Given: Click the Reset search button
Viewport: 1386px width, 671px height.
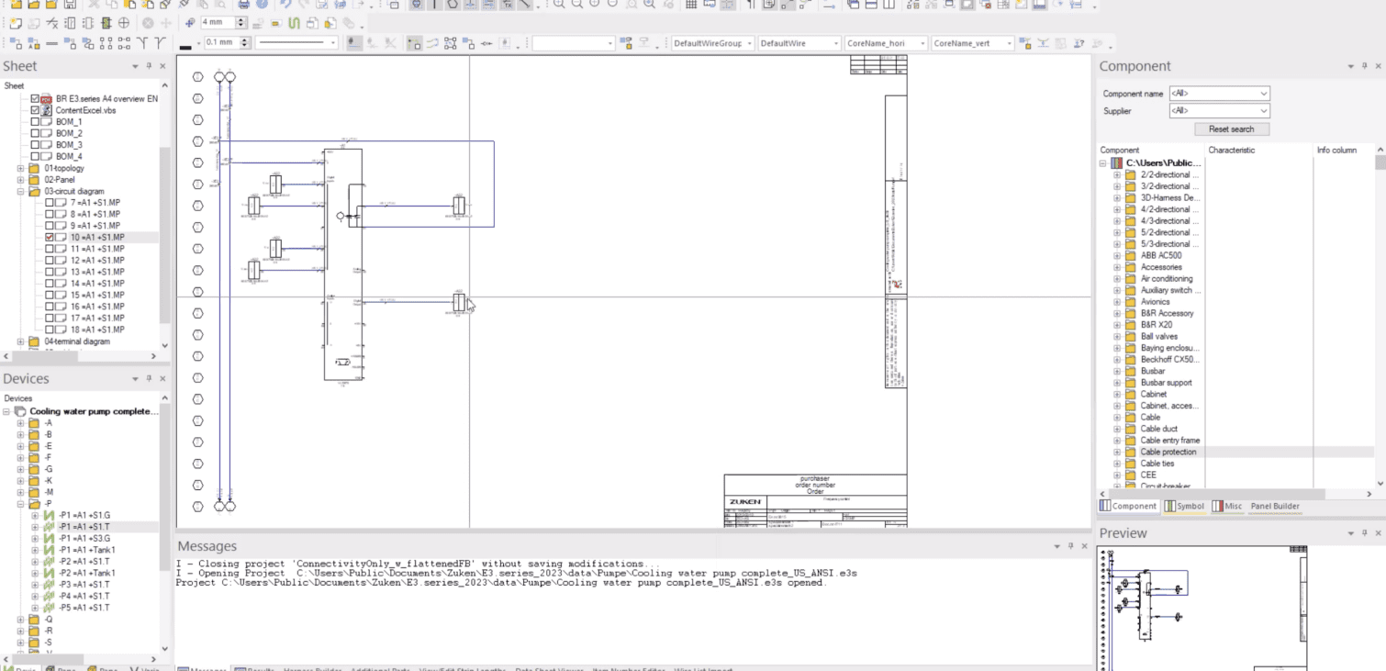Looking at the screenshot, I should click(1231, 129).
